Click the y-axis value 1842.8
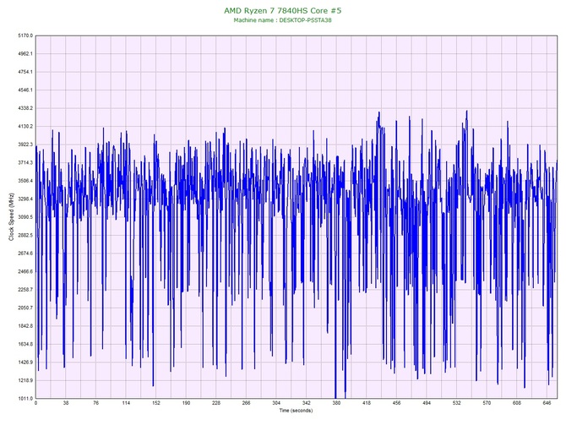 click(25, 326)
